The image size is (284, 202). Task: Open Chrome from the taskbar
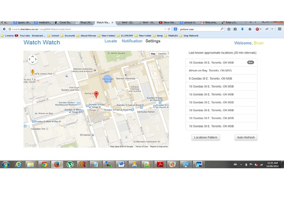pos(44,164)
